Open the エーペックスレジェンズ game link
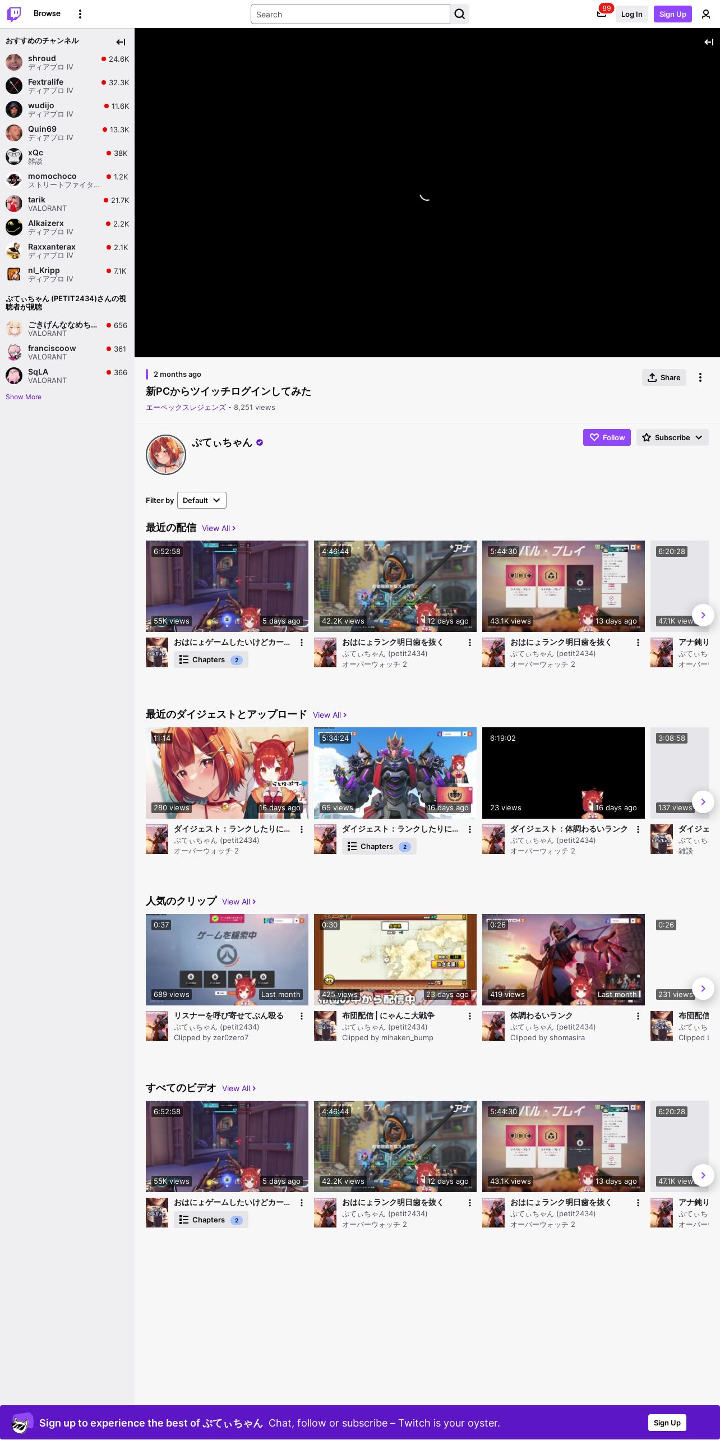Viewport: 720px width, 1440px height. point(186,408)
